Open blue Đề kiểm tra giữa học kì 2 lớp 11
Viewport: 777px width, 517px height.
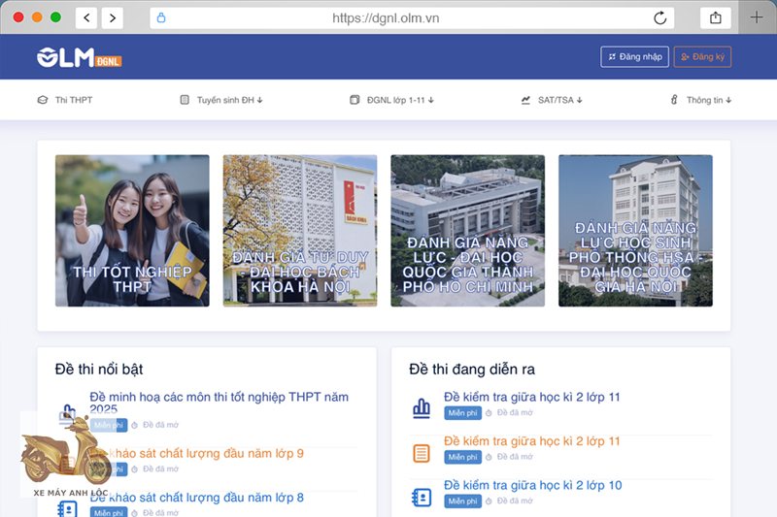(531, 397)
